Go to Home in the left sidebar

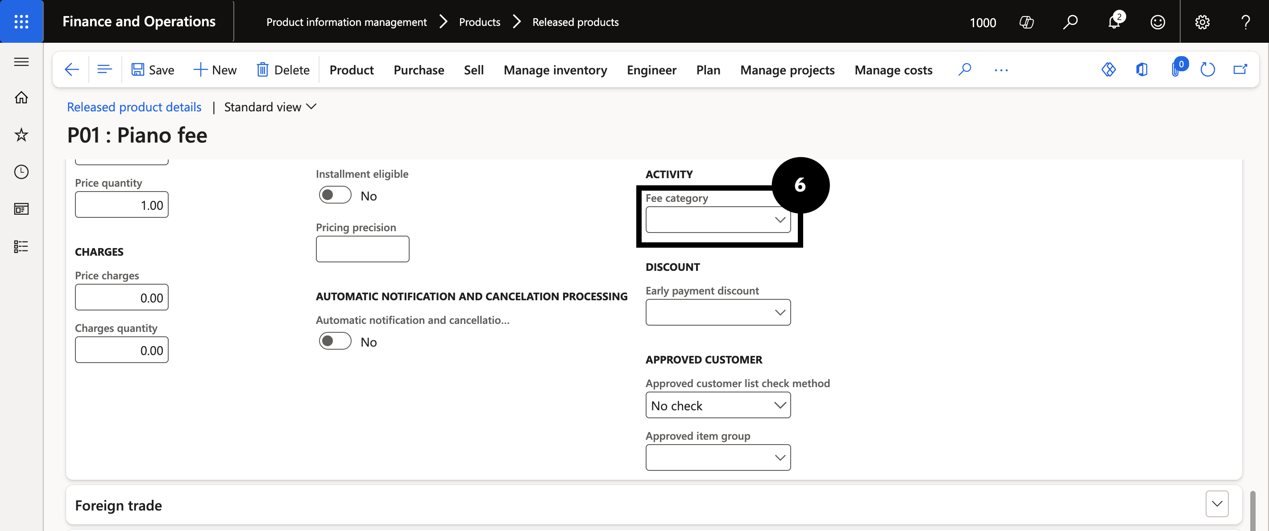point(21,98)
